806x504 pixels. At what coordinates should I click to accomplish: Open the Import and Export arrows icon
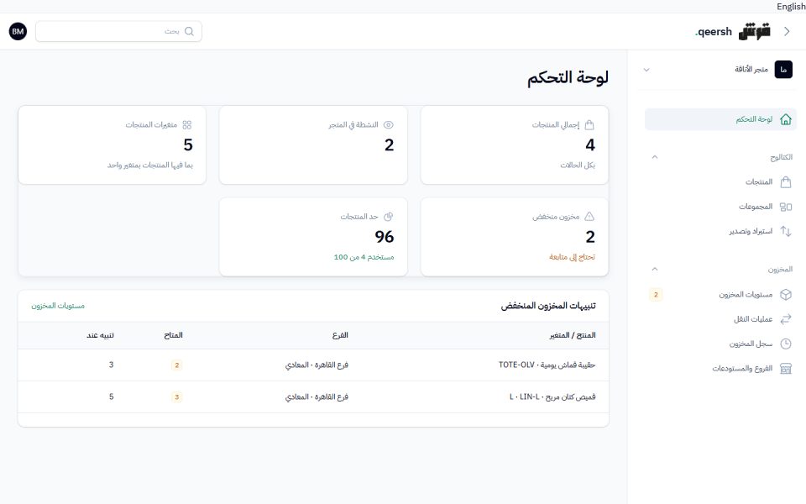click(x=786, y=232)
